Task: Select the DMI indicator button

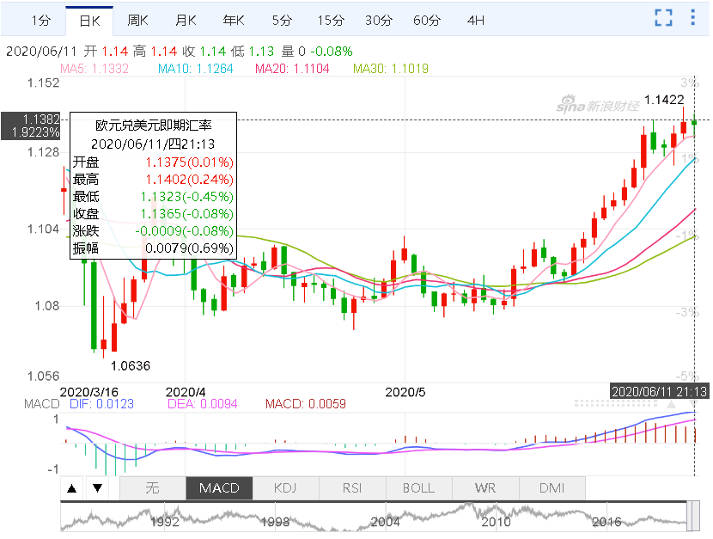Action: click(x=552, y=488)
